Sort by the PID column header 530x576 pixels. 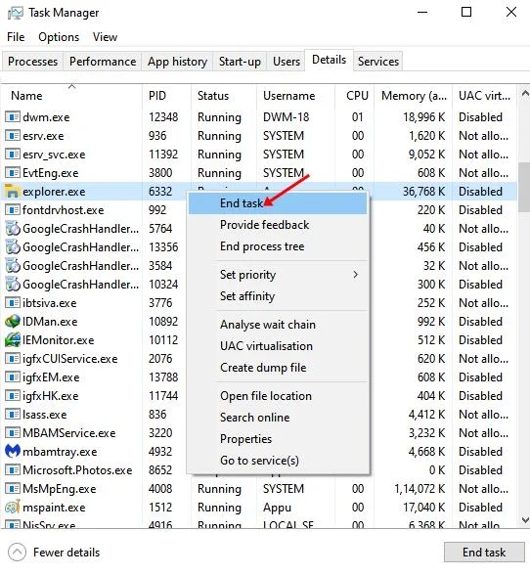(167, 96)
